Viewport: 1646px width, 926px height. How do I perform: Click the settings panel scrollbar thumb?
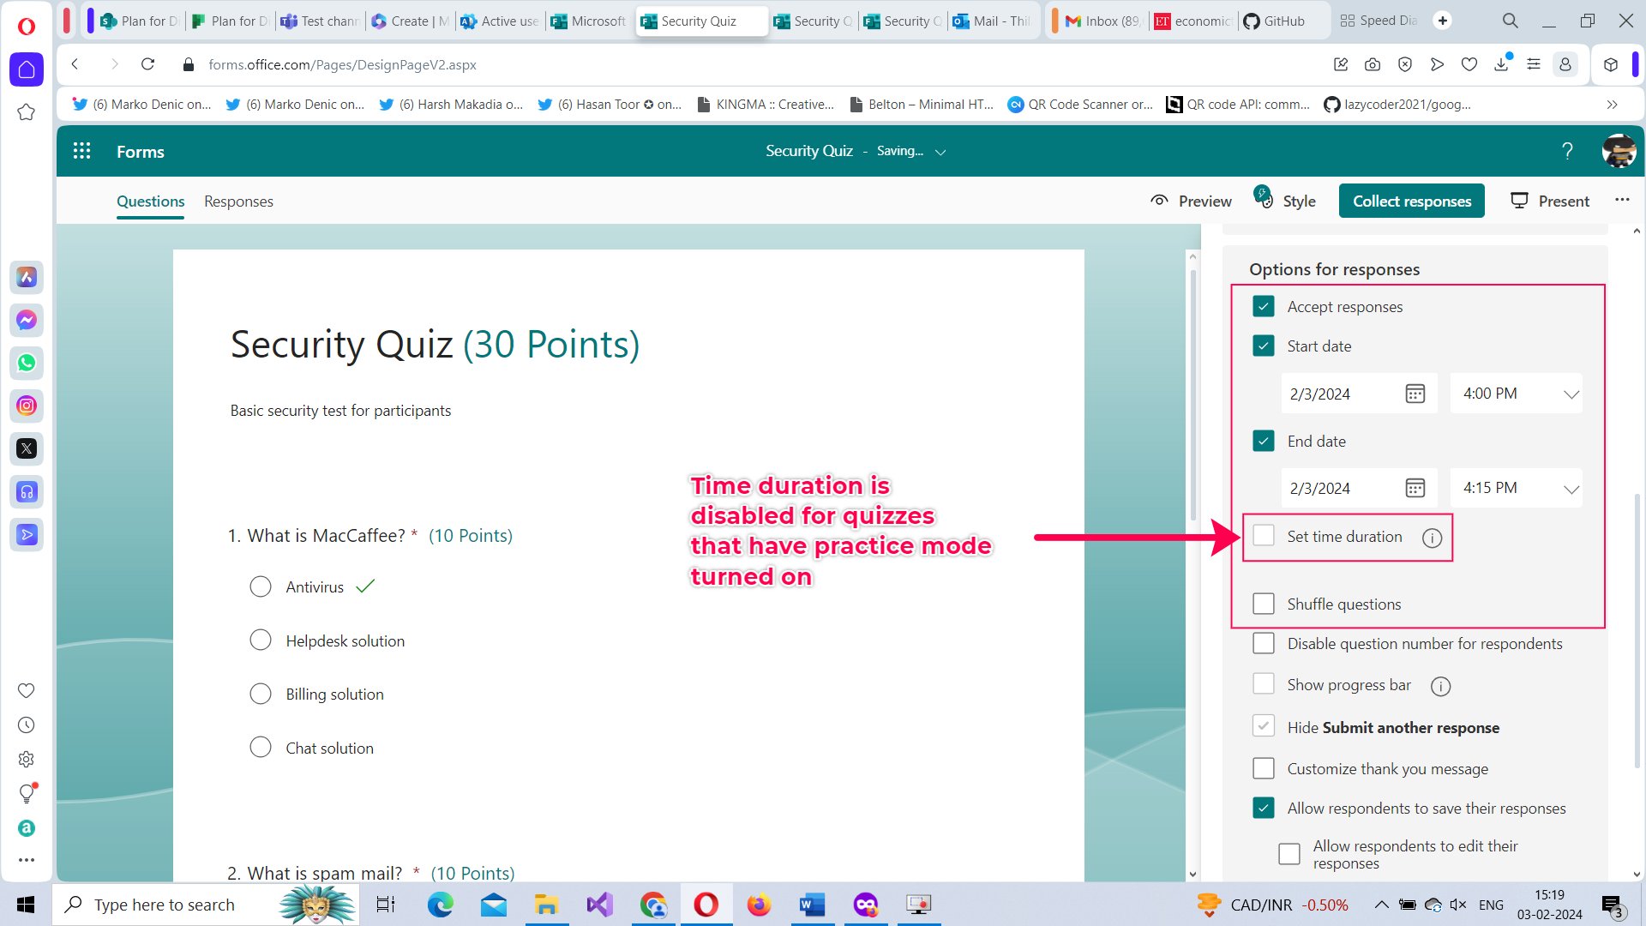1637,630
